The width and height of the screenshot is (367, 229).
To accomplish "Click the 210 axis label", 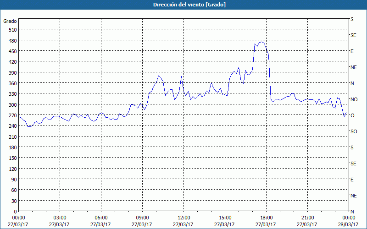I will point(13,137).
